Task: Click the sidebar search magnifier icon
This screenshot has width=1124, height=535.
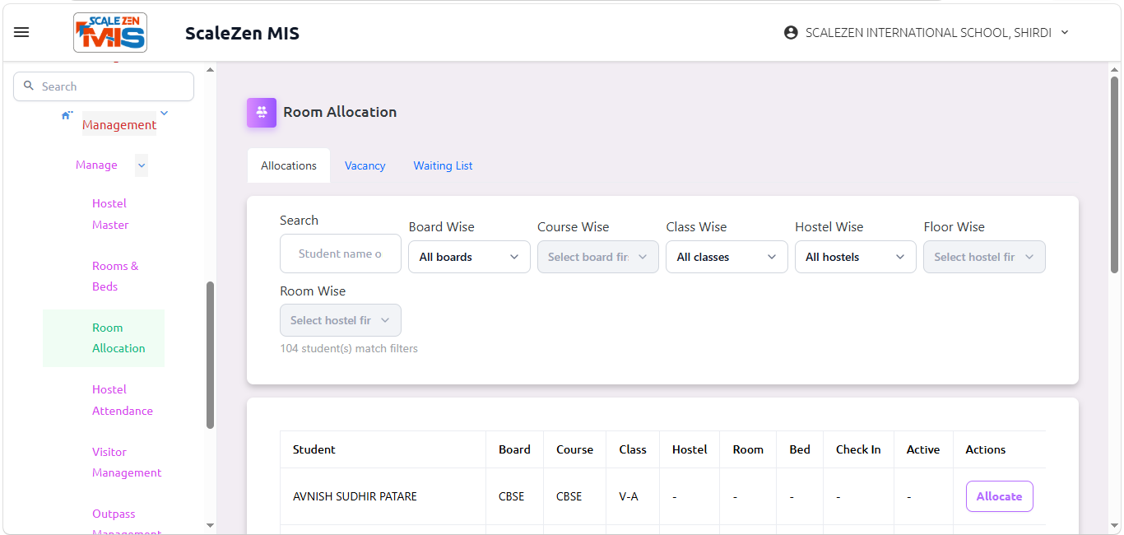Action: [x=30, y=86]
